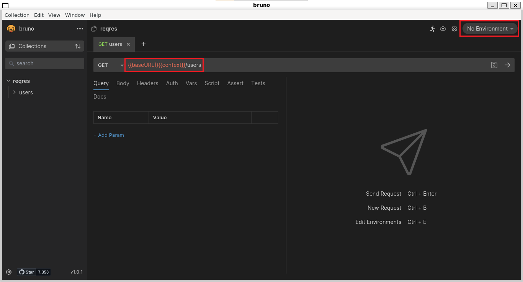This screenshot has width=523, height=282.
Task: Open the bruno collection options menu (three dots)
Action: click(80, 28)
